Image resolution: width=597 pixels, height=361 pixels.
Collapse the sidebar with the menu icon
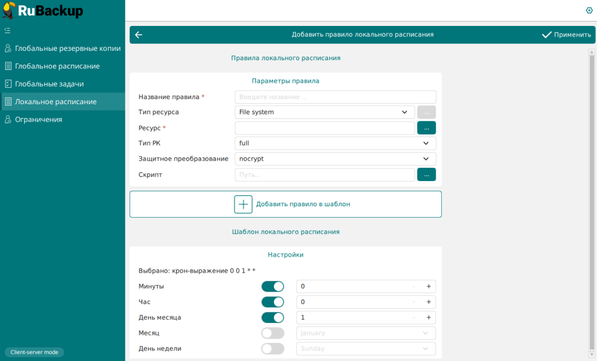click(7, 30)
